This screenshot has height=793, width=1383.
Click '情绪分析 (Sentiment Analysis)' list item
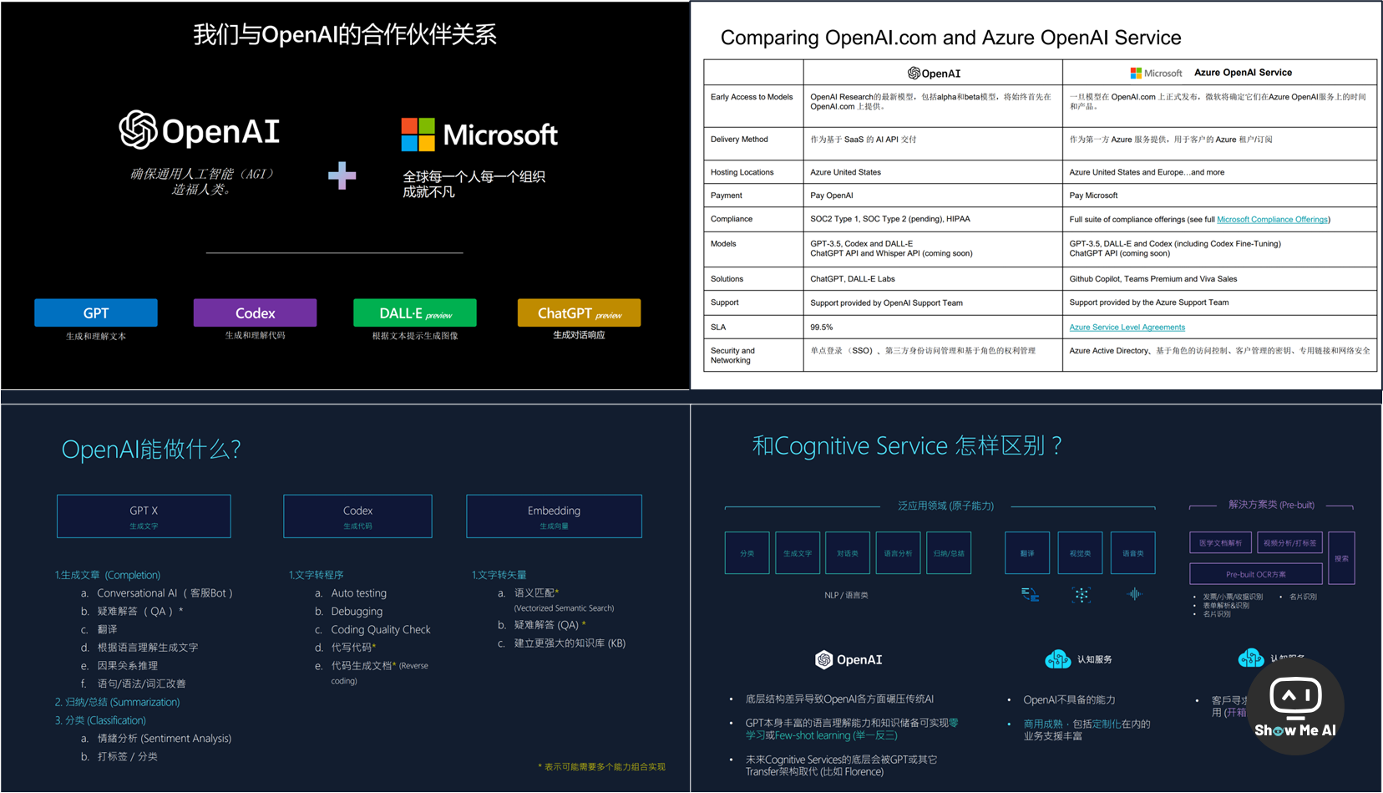(165, 739)
